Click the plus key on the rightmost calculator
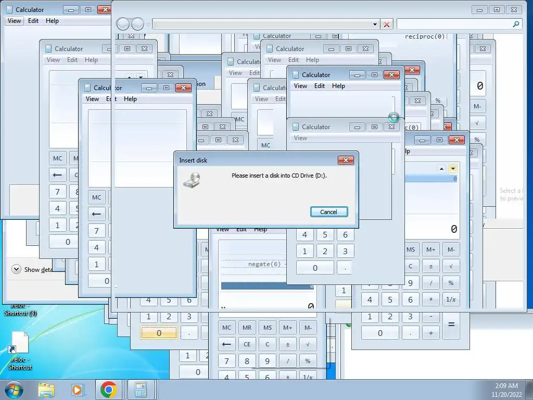Screen dimensions: 533x400 pos(430,333)
